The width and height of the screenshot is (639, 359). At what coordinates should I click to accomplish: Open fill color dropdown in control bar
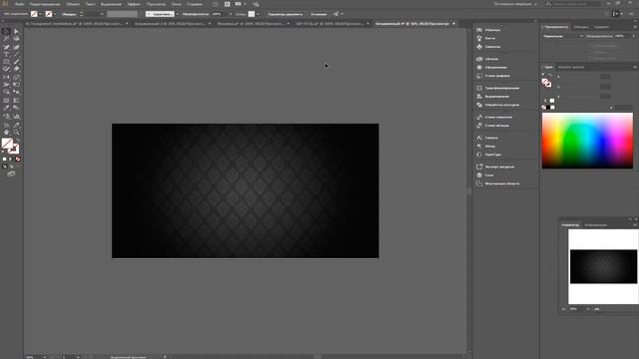(40, 14)
